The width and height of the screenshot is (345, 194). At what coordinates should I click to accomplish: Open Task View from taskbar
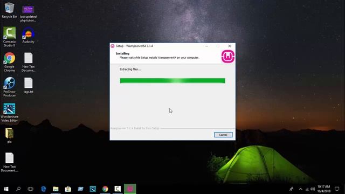point(31,189)
